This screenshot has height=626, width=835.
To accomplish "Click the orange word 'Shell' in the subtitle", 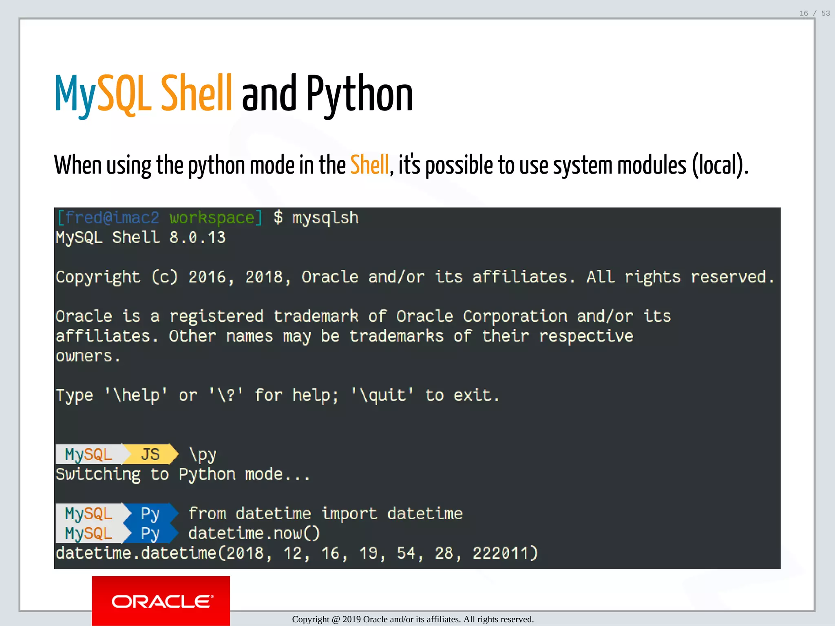I will click(369, 165).
